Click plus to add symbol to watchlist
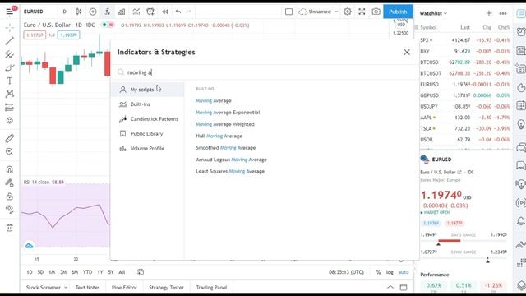The width and height of the screenshot is (526, 296). [x=489, y=13]
